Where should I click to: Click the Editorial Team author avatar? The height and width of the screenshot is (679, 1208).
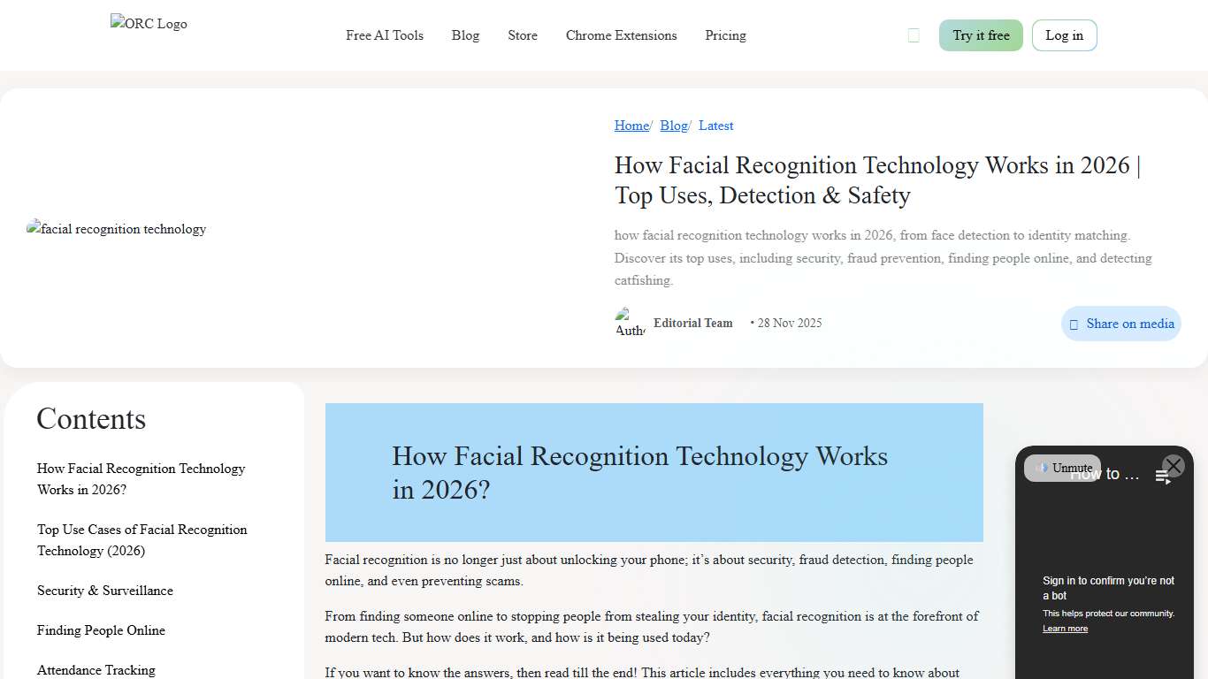coord(629,322)
